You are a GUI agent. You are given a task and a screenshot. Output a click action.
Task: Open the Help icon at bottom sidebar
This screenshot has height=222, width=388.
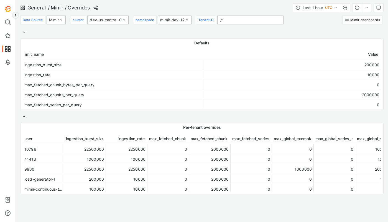[8, 213]
